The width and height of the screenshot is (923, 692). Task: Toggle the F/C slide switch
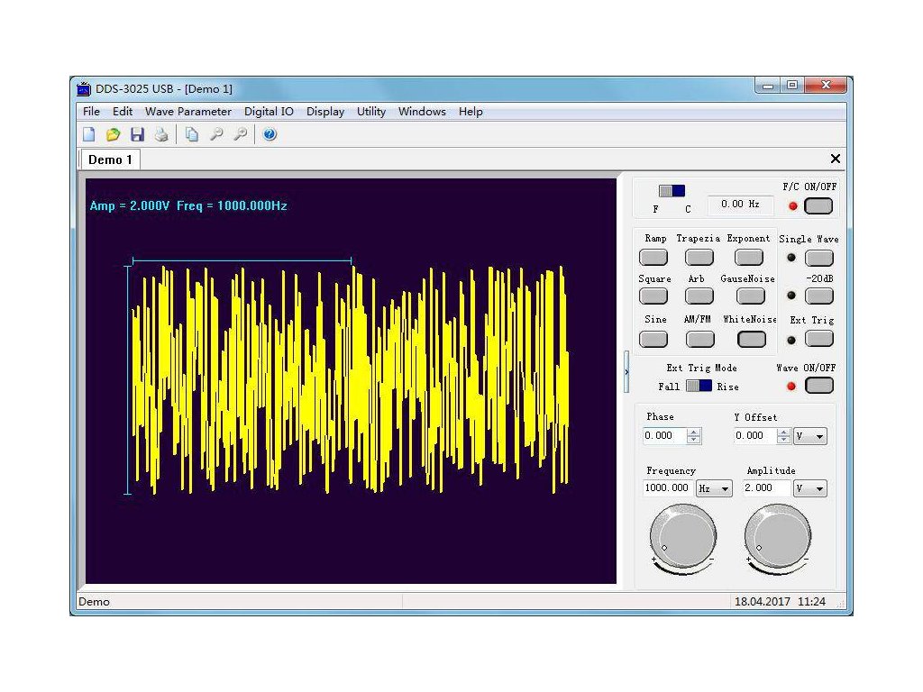coord(672,191)
